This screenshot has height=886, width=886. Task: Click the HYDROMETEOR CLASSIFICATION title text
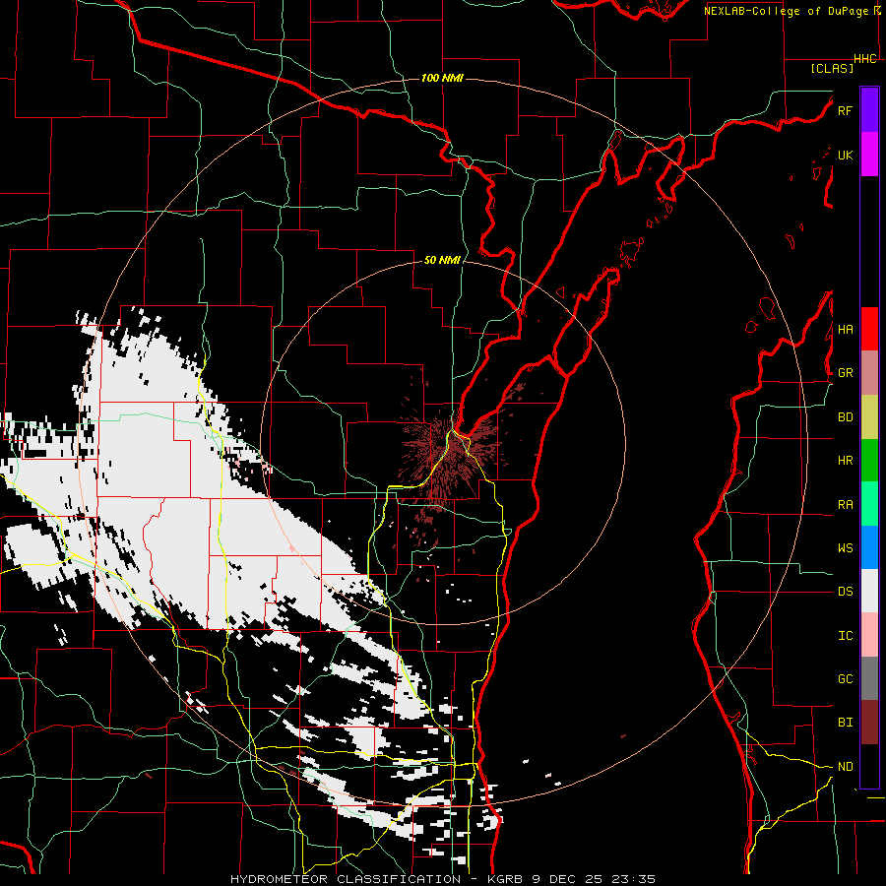346,879
